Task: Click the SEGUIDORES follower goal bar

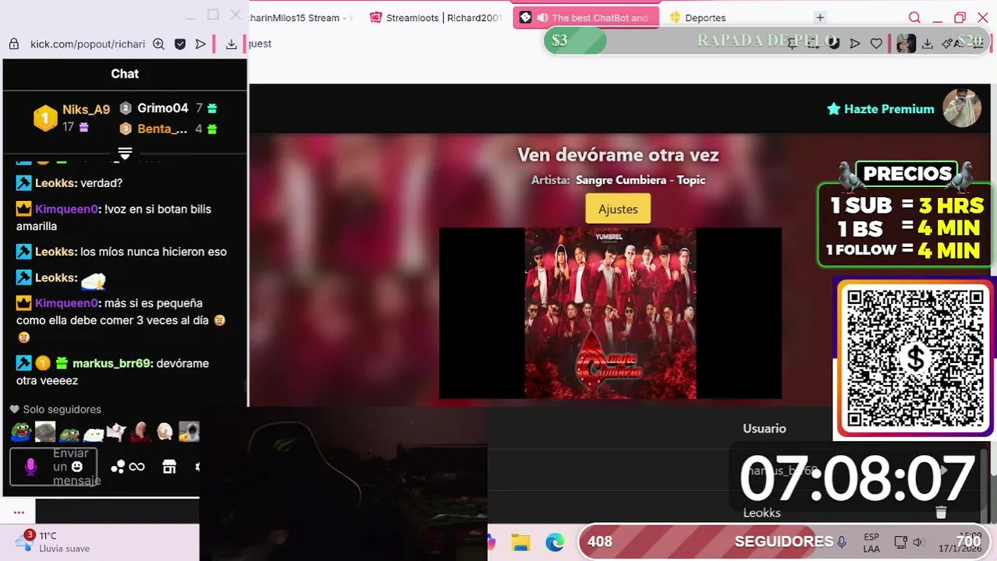Action: coord(783,542)
